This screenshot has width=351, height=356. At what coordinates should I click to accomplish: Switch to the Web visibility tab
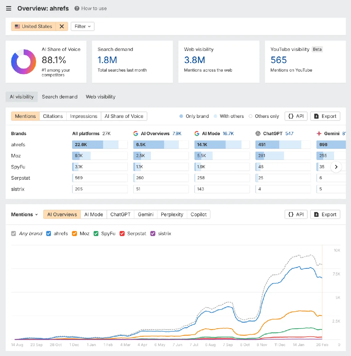pos(101,97)
